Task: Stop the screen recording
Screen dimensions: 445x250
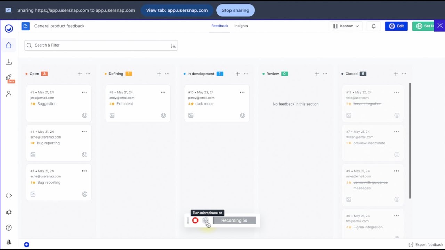Action: [195, 220]
